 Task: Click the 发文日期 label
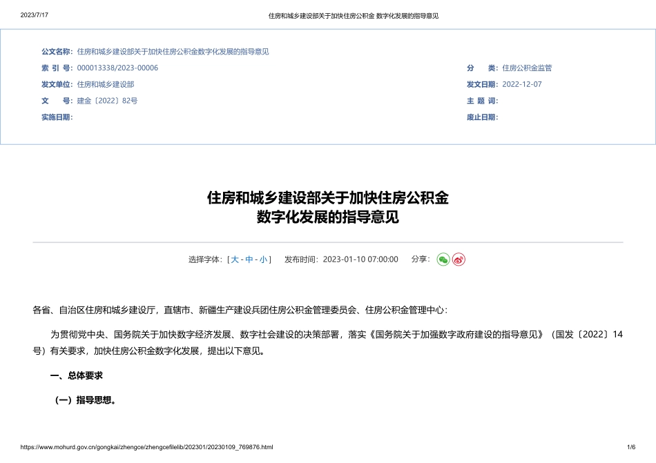(483, 84)
